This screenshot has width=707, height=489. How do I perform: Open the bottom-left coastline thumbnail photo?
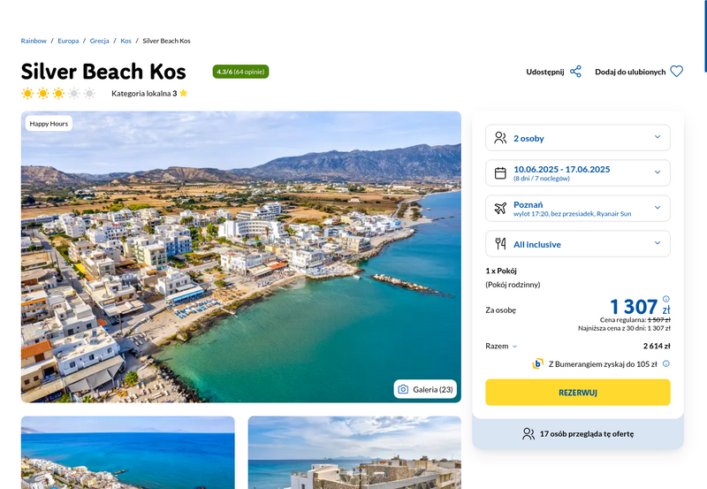(x=127, y=453)
